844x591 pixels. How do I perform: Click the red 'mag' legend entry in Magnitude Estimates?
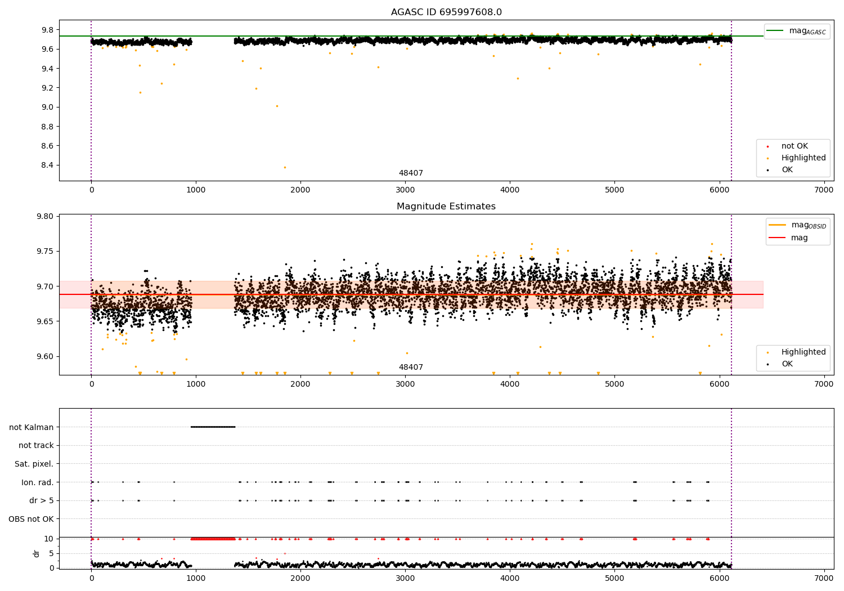pos(800,238)
